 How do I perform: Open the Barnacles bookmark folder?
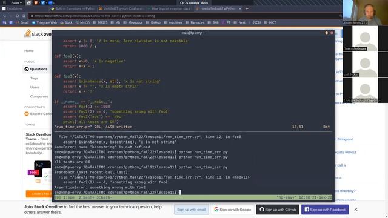pyautogui.click(x=195, y=22)
